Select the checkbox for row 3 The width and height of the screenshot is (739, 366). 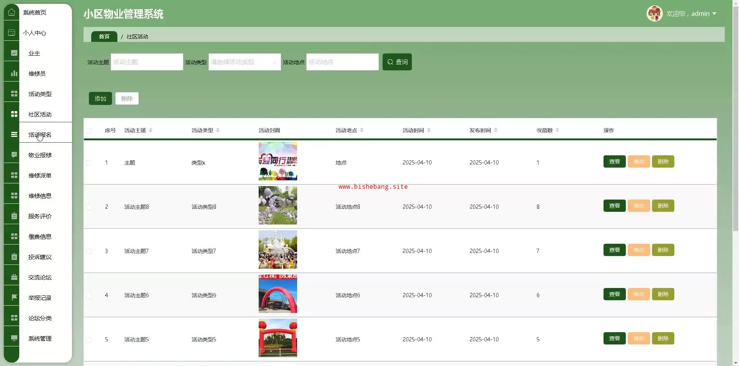(x=89, y=251)
